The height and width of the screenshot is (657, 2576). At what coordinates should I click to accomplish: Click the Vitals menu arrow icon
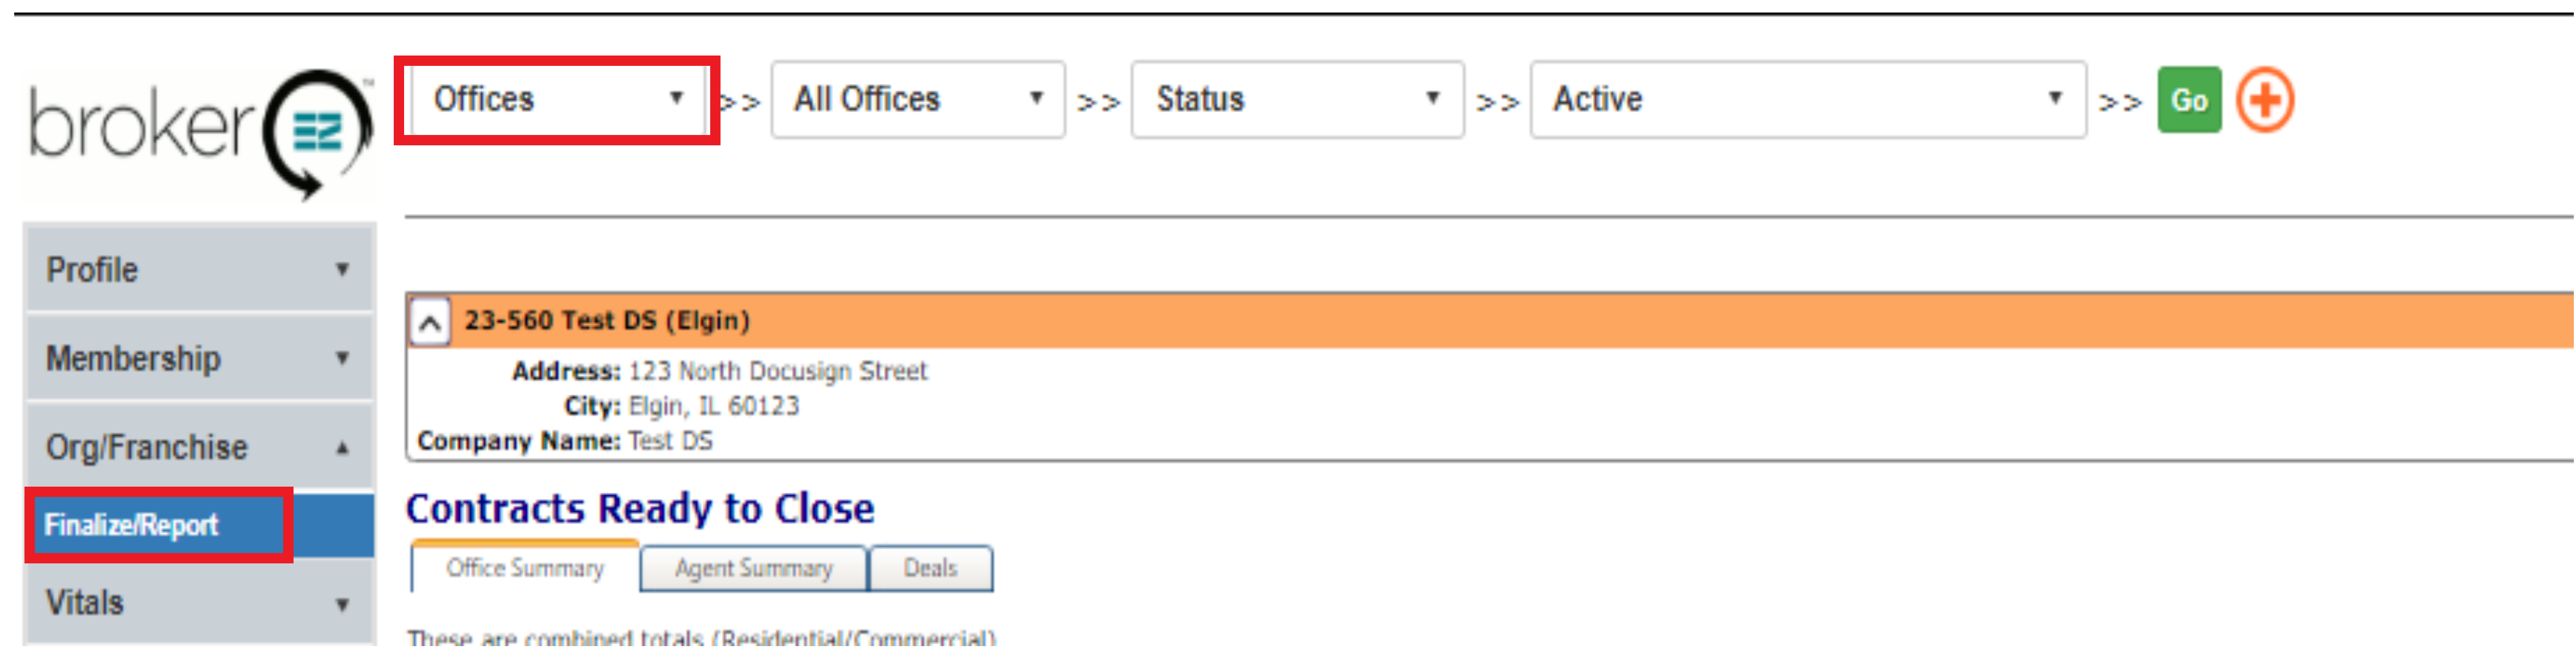(342, 604)
